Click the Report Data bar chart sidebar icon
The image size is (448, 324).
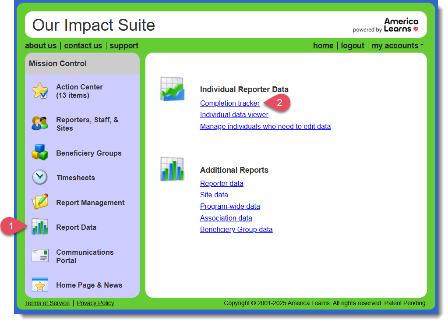pyautogui.click(x=40, y=227)
